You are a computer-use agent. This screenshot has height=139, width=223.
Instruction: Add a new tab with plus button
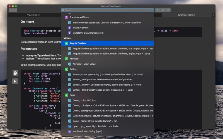pos(214,15)
